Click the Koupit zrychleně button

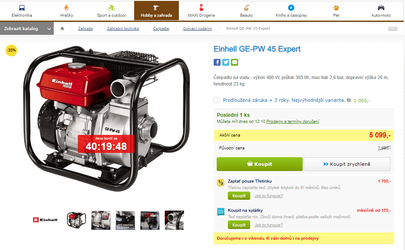(347, 164)
